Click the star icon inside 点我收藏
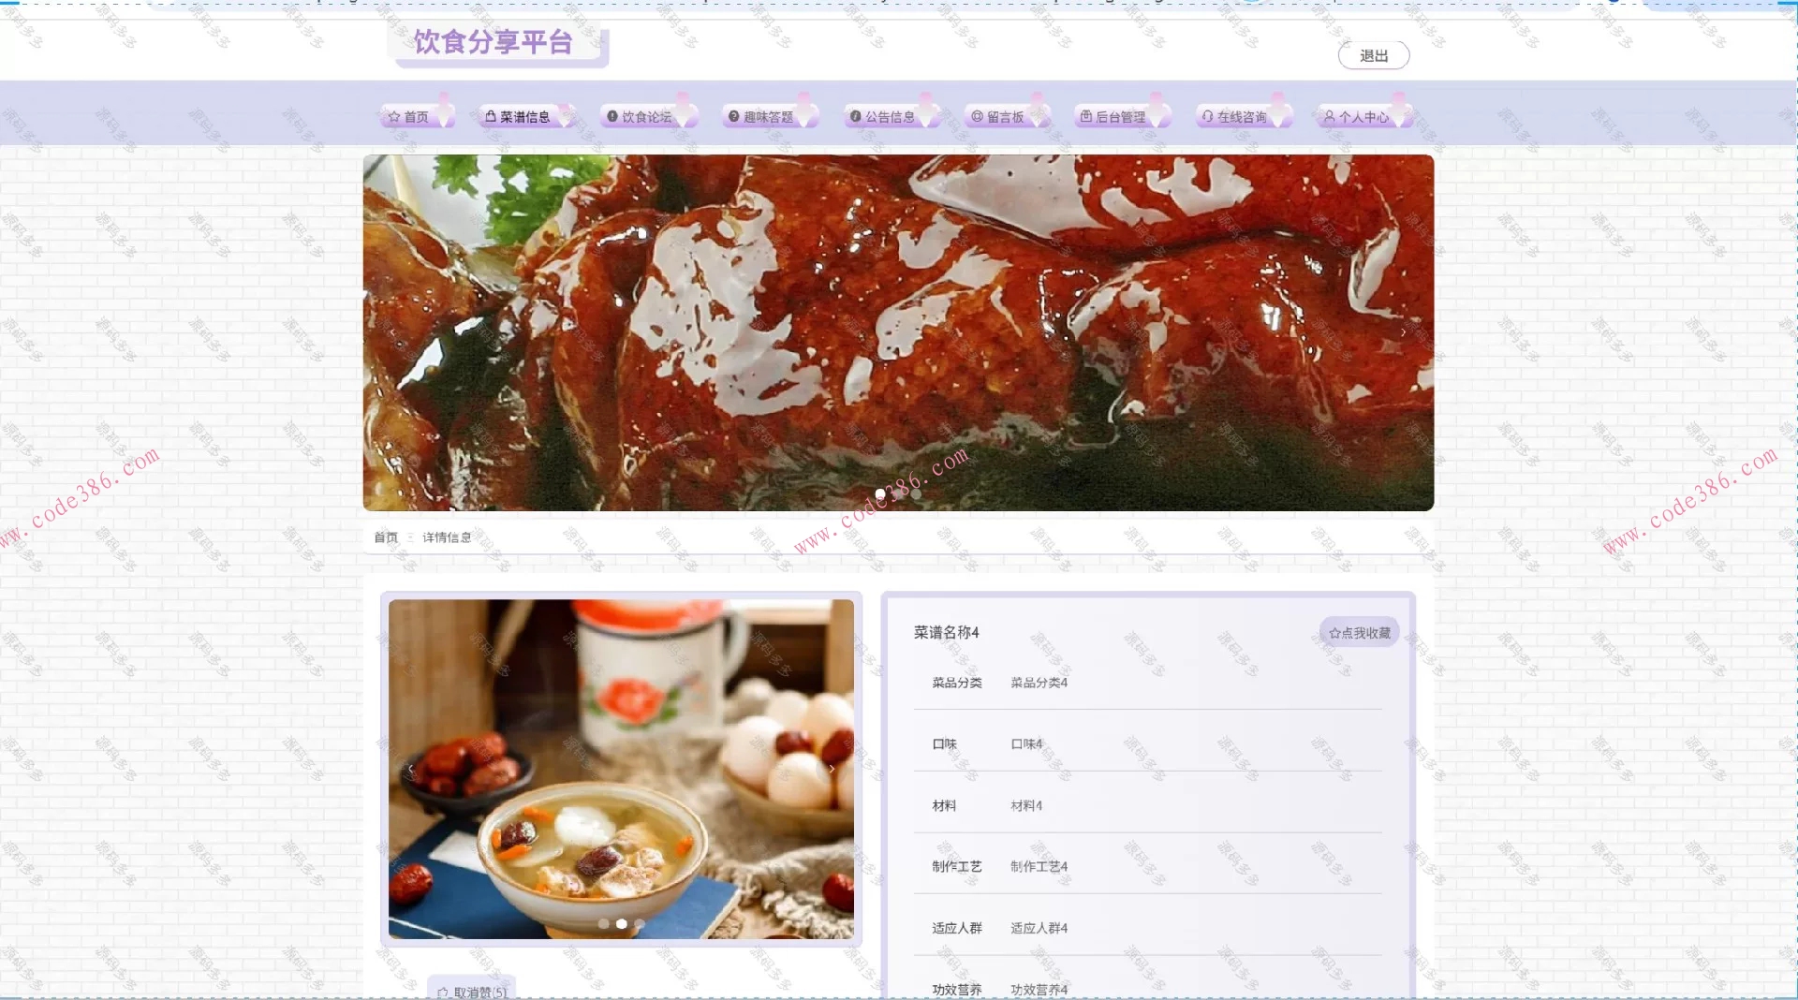 click(1334, 631)
